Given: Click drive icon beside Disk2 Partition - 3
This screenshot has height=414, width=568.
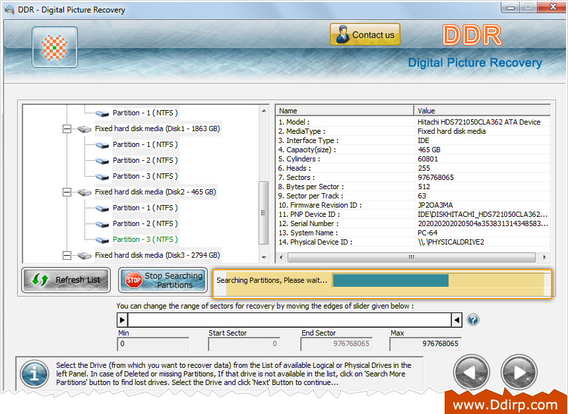Looking at the screenshot, I should click(102, 239).
